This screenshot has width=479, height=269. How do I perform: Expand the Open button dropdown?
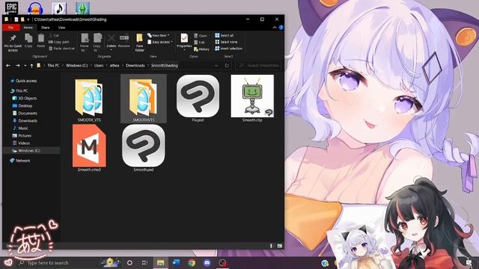pyautogui.click(x=201, y=36)
